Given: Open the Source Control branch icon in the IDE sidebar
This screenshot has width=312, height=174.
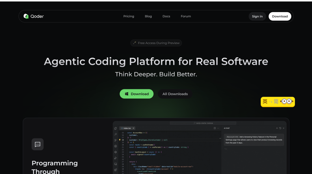Looking at the screenshot, I should 116,140.
